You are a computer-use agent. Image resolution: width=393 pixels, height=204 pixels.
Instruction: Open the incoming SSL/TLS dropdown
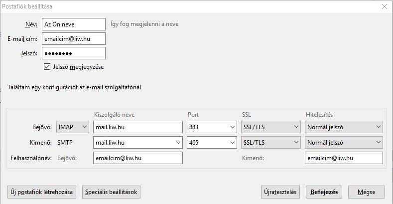[269, 127]
